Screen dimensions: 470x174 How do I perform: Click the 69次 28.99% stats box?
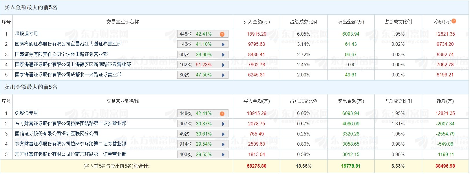tap(203, 54)
